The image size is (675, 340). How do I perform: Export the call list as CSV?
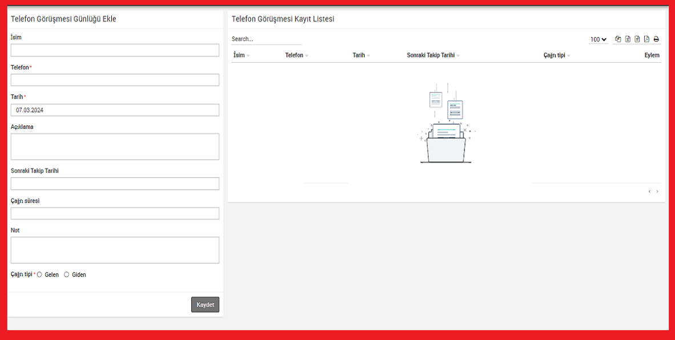point(637,39)
